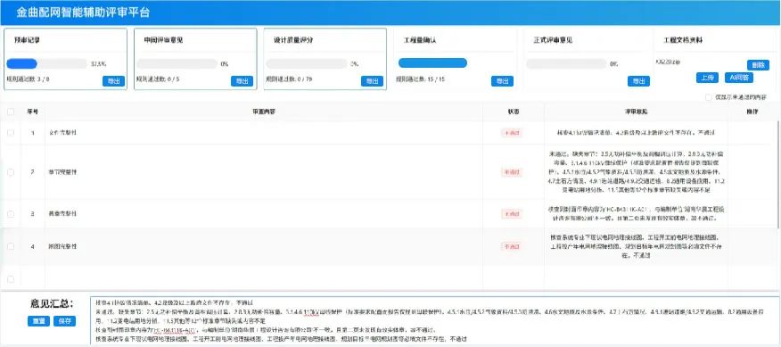781x347 pixels.
Task: Open the 预审记录 card
Action: (66, 60)
